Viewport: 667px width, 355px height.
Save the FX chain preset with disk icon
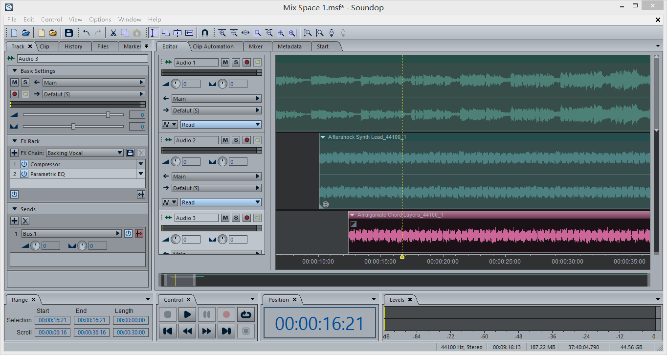tap(130, 153)
